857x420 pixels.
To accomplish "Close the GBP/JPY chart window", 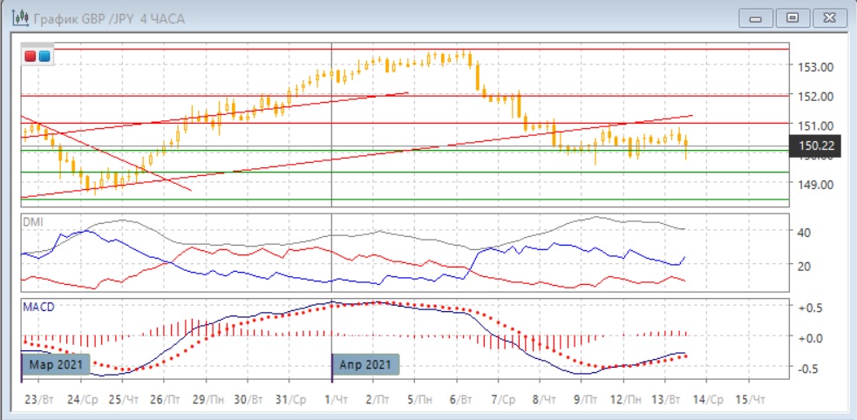I will coord(827,17).
